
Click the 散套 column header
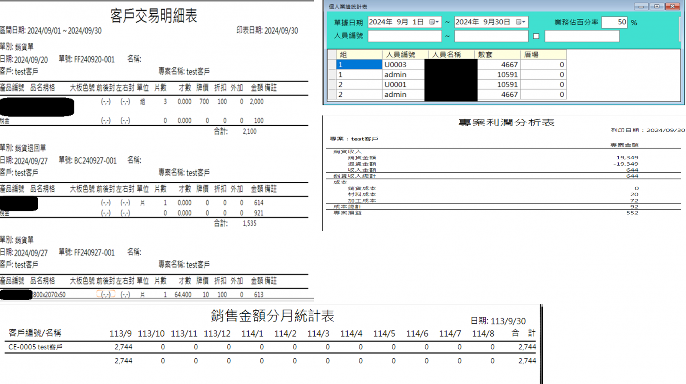click(x=497, y=54)
